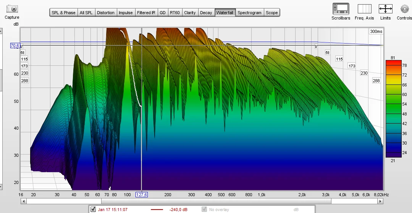
Task: Click the vertical scrollbar up arrow
Action: click(x=1, y=31)
